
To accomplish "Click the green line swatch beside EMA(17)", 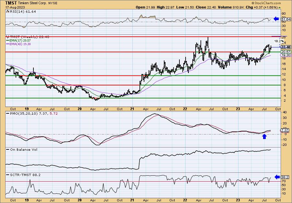I will point(8,41).
